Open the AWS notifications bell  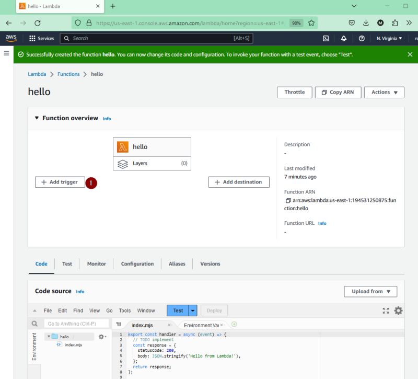[343, 38]
